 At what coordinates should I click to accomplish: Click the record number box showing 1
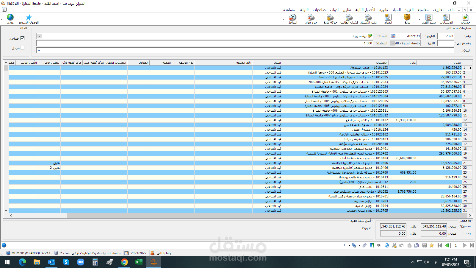click(455, 245)
